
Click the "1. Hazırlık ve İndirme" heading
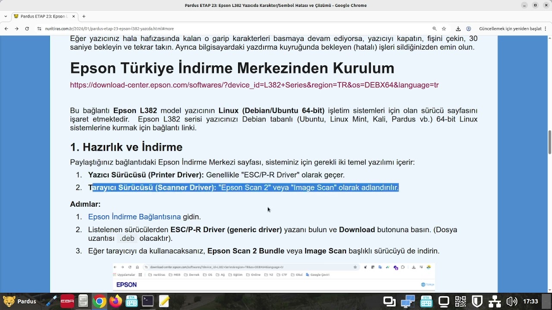(126, 147)
